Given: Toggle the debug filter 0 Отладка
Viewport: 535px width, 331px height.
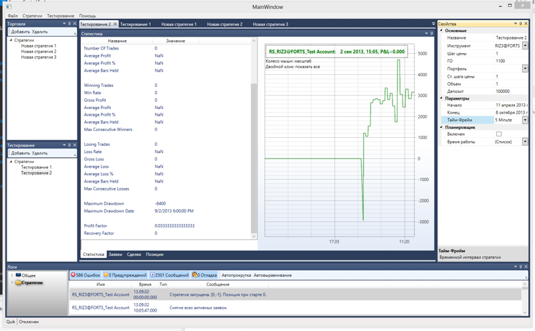Looking at the screenshot, I should coord(205,274).
